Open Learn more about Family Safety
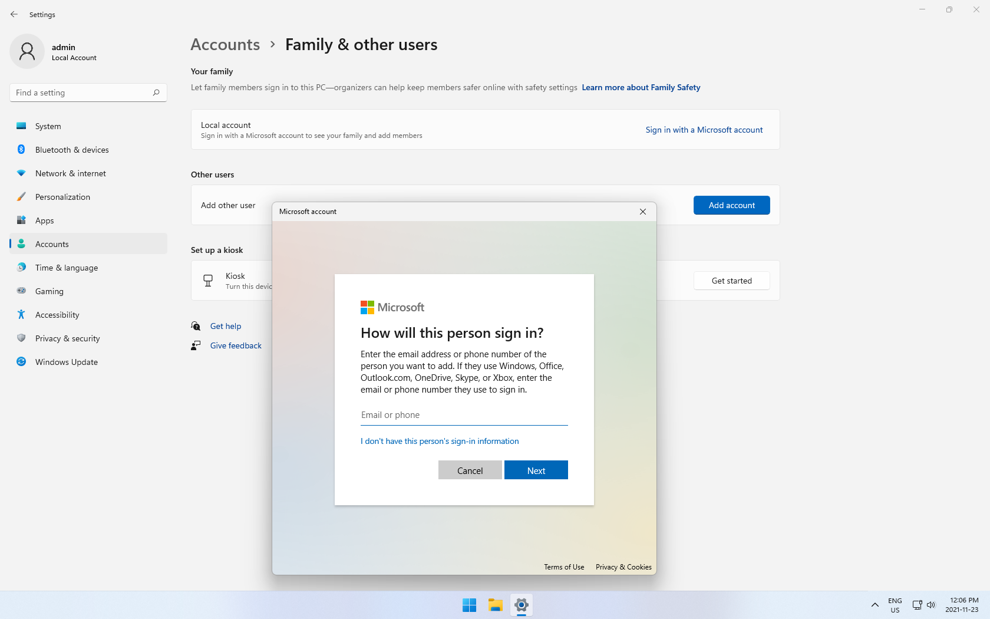The height and width of the screenshot is (619, 990). coord(641,87)
